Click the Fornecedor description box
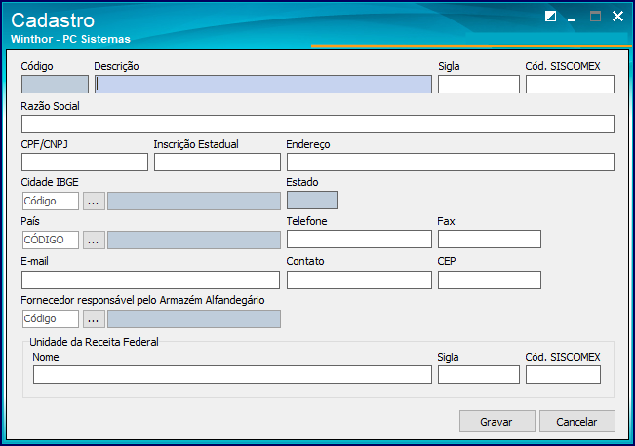 tap(194, 319)
